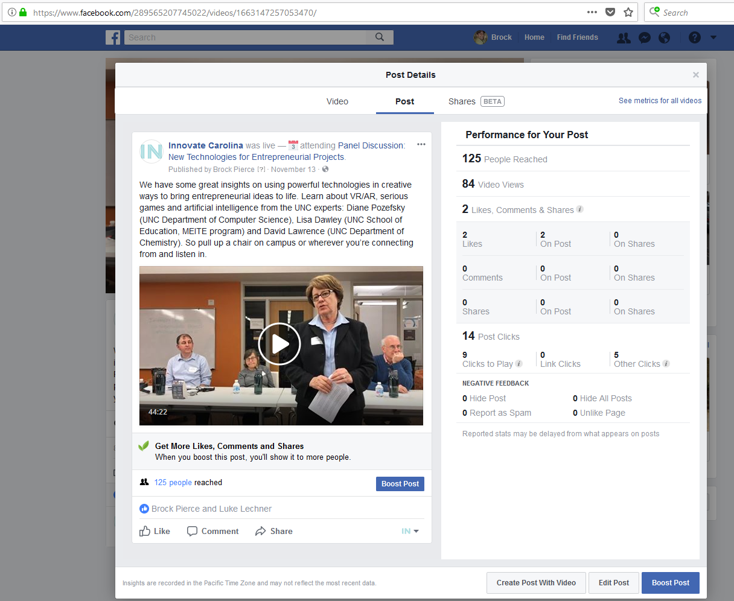Click the Hide All Posts feedback label
The height and width of the screenshot is (601, 734).
606,398
